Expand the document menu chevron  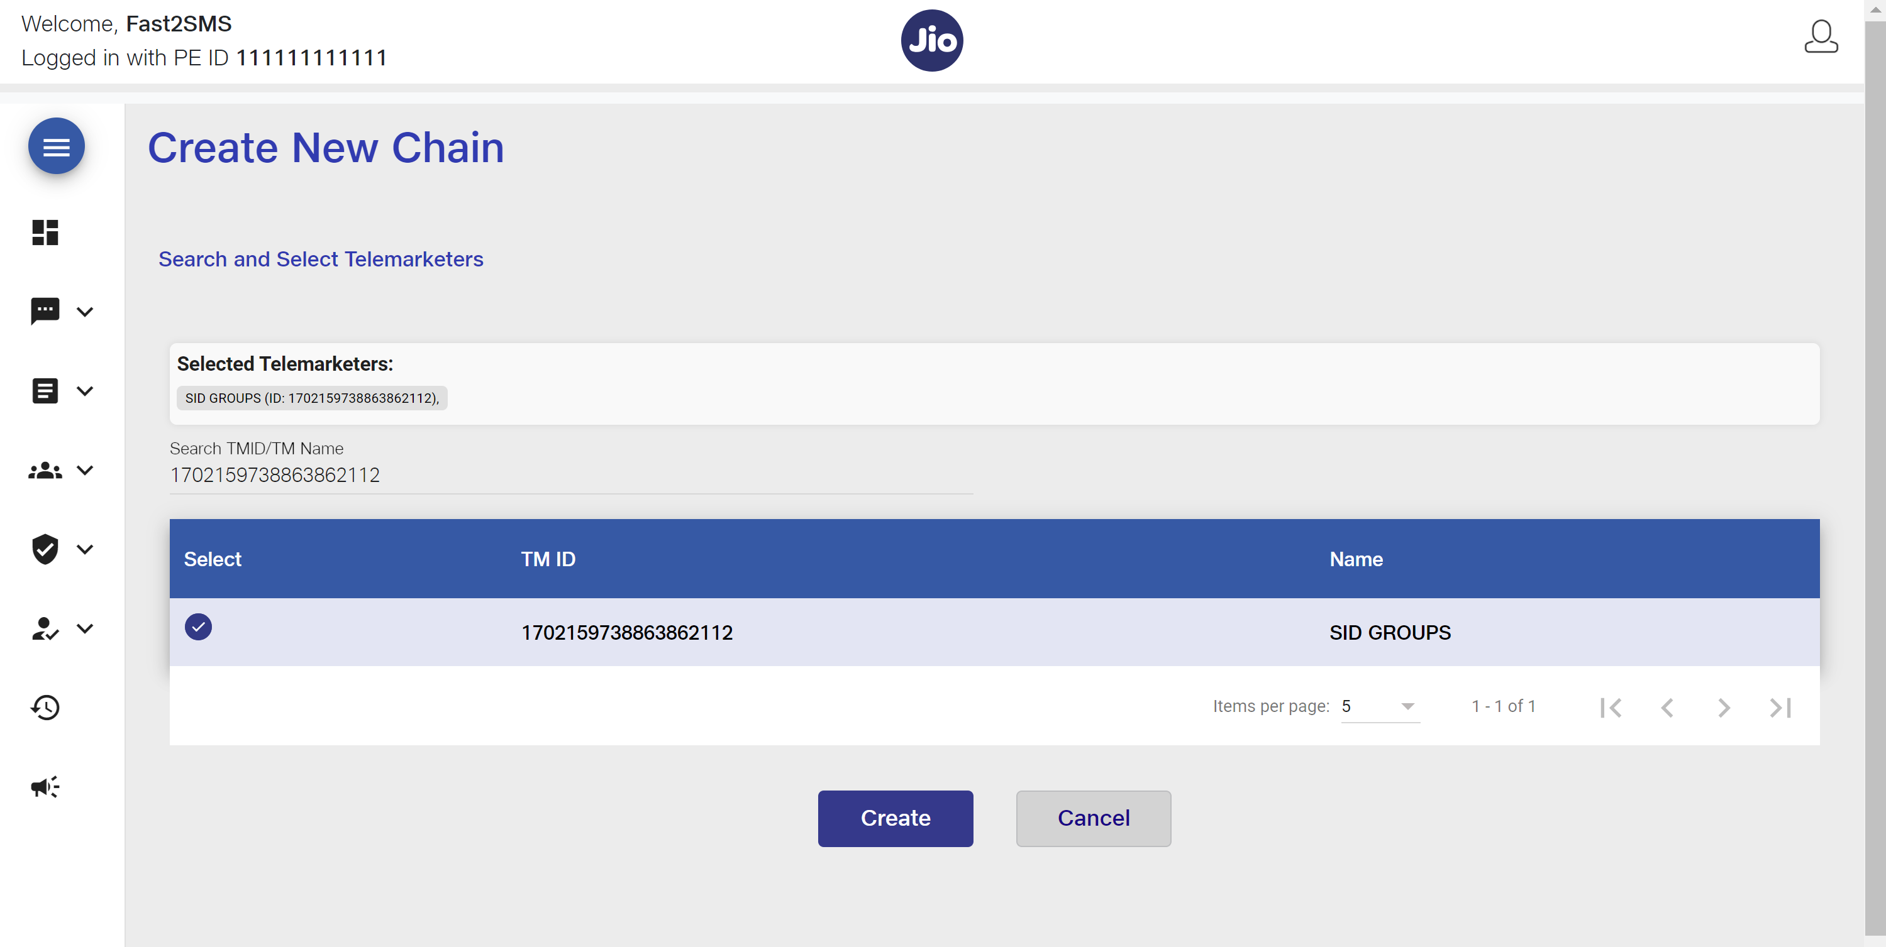pyautogui.click(x=85, y=391)
